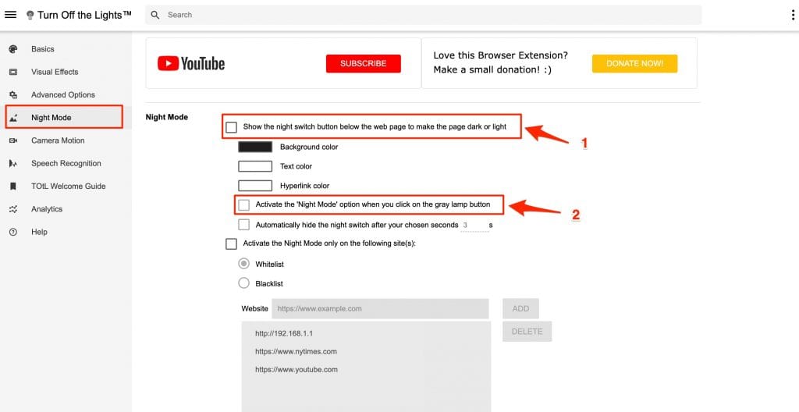The image size is (799, 412).
Task: Click the YouTube logo
Action: (191, 63)
